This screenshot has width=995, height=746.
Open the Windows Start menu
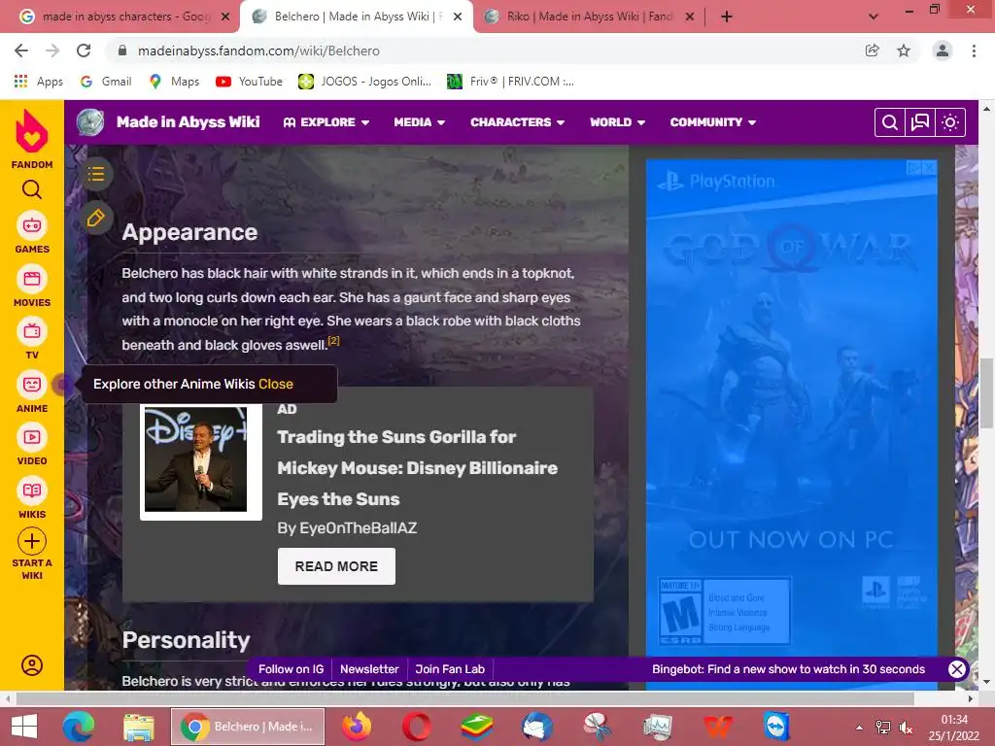[x=24, y=727]
